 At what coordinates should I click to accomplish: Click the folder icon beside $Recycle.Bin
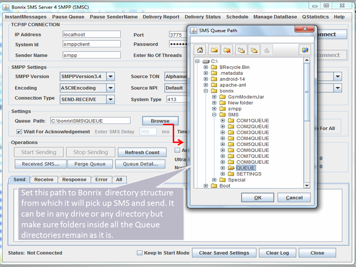[x=214, y=67]
